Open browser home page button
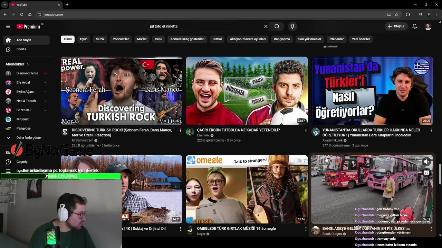Image resolution: width=442 pixels, height=248 pixels. tap(30, 14)
